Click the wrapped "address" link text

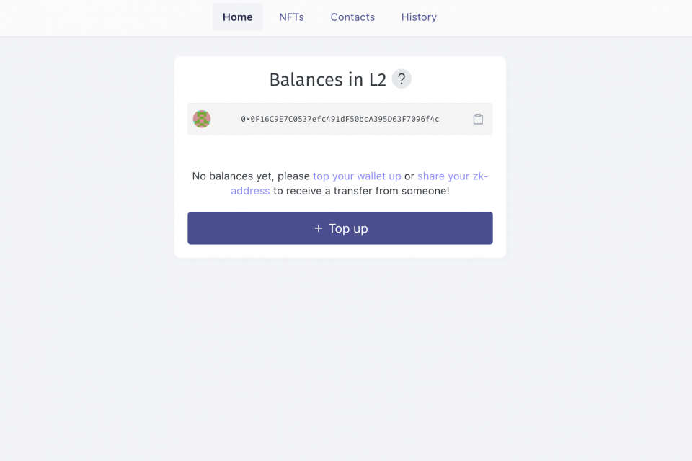pos(250,191)
